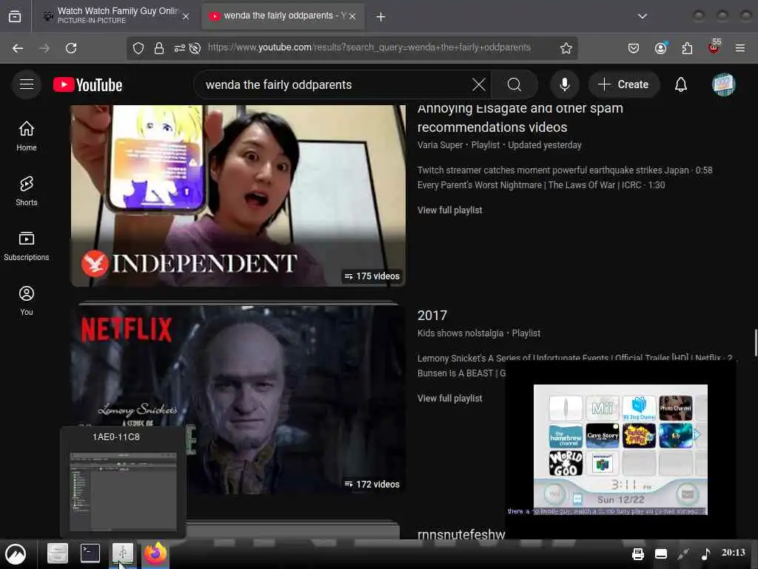Select the 1AE0-11C8 window preview
The image size is (758, 569).
point(124,482)
